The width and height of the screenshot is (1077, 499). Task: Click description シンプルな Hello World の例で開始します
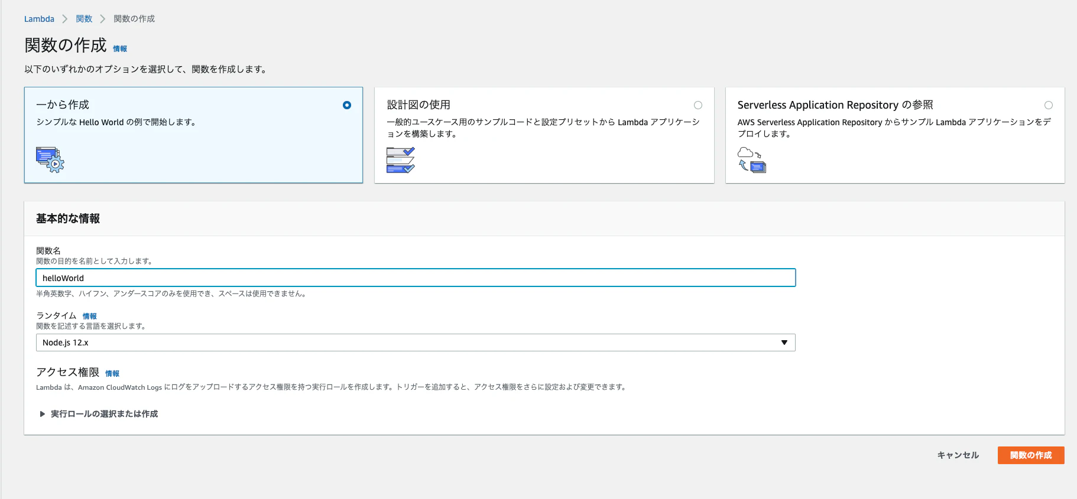(116, 122)
